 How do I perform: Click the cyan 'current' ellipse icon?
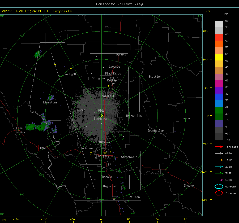pos(219,186)
